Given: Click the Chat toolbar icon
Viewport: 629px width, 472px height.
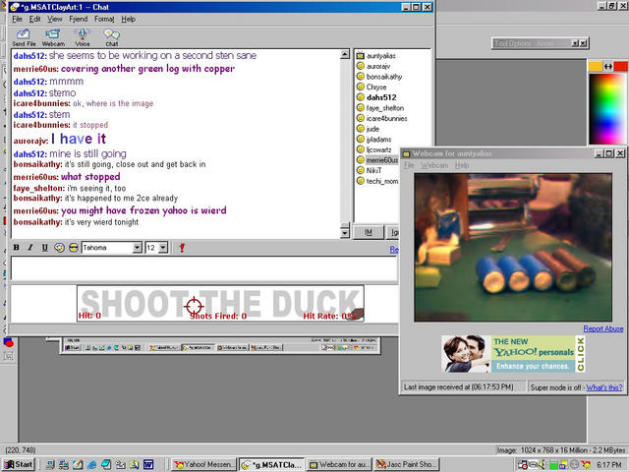Looking at the screenshot, I should click(x=111, y=37).
